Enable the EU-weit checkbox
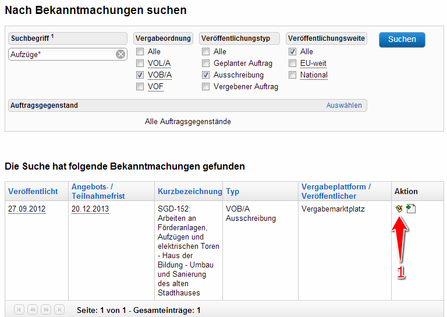Screen dimensions: 447x317 (293, 64)
